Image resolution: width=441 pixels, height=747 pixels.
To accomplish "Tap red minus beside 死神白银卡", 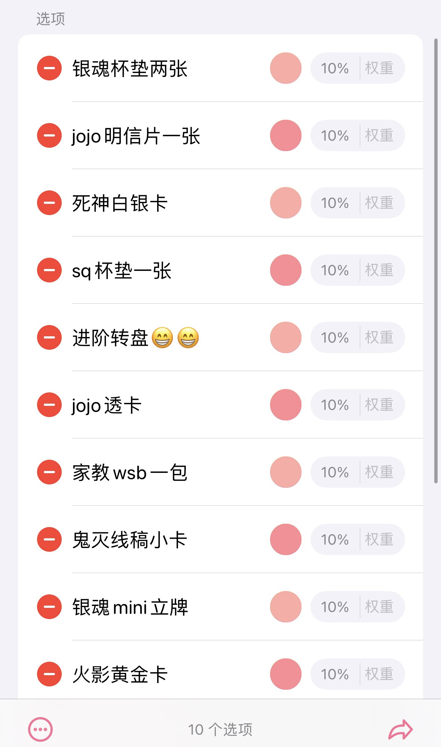I will pos(49,203).
